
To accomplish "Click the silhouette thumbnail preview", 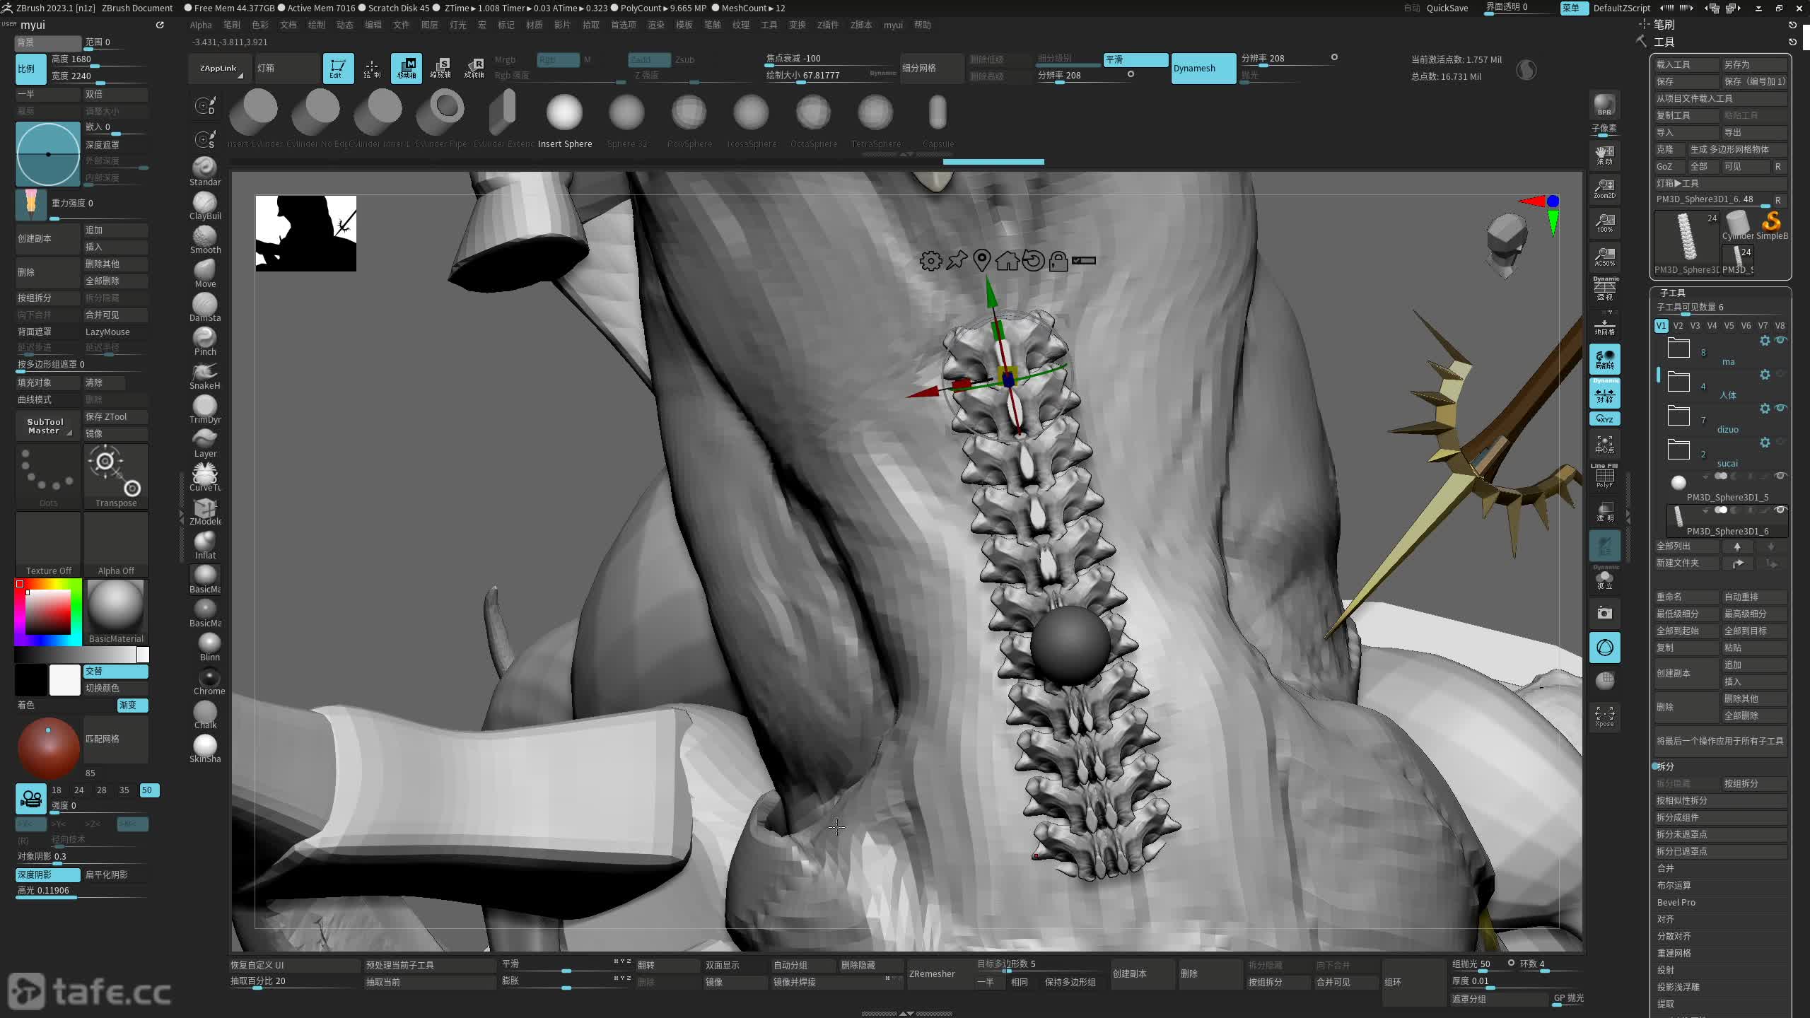I will click(305, 233).
